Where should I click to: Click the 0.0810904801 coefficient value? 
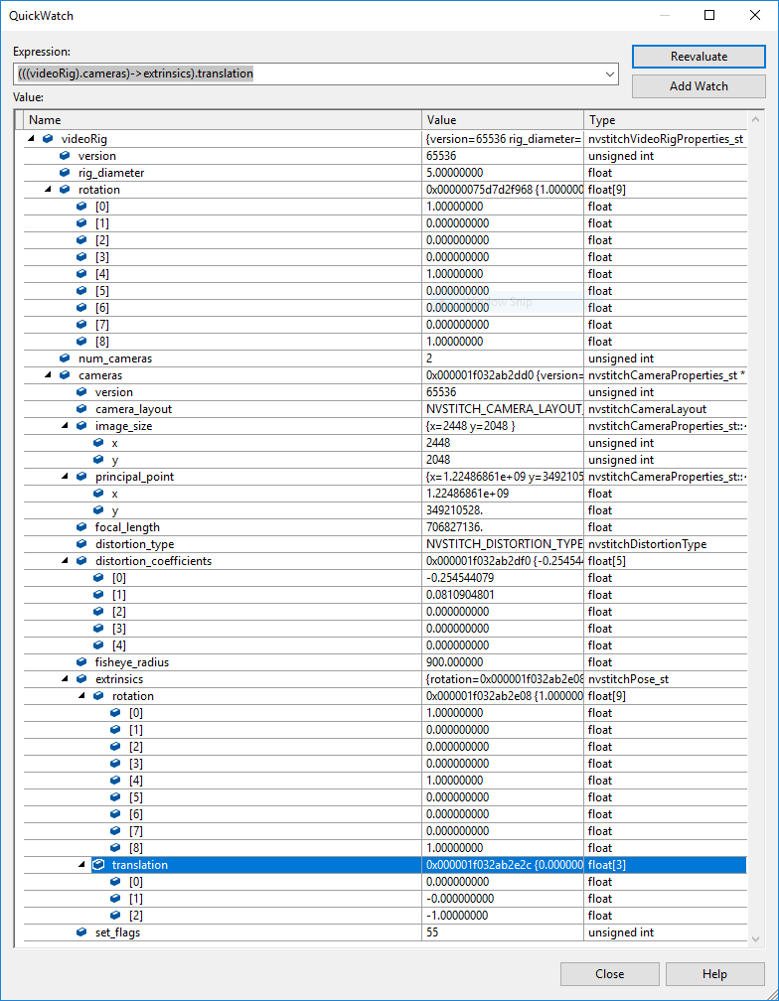click(x=460, y=594)
